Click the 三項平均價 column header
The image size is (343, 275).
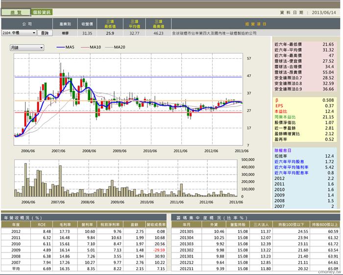pos(134,24)
